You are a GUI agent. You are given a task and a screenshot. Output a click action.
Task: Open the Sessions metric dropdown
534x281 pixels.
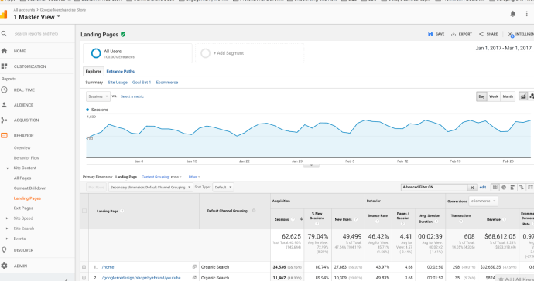98,96
